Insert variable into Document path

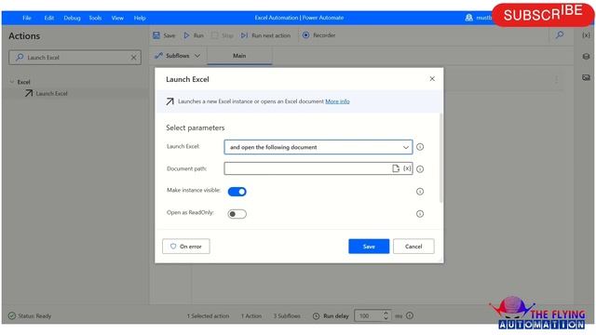(407, 168)
